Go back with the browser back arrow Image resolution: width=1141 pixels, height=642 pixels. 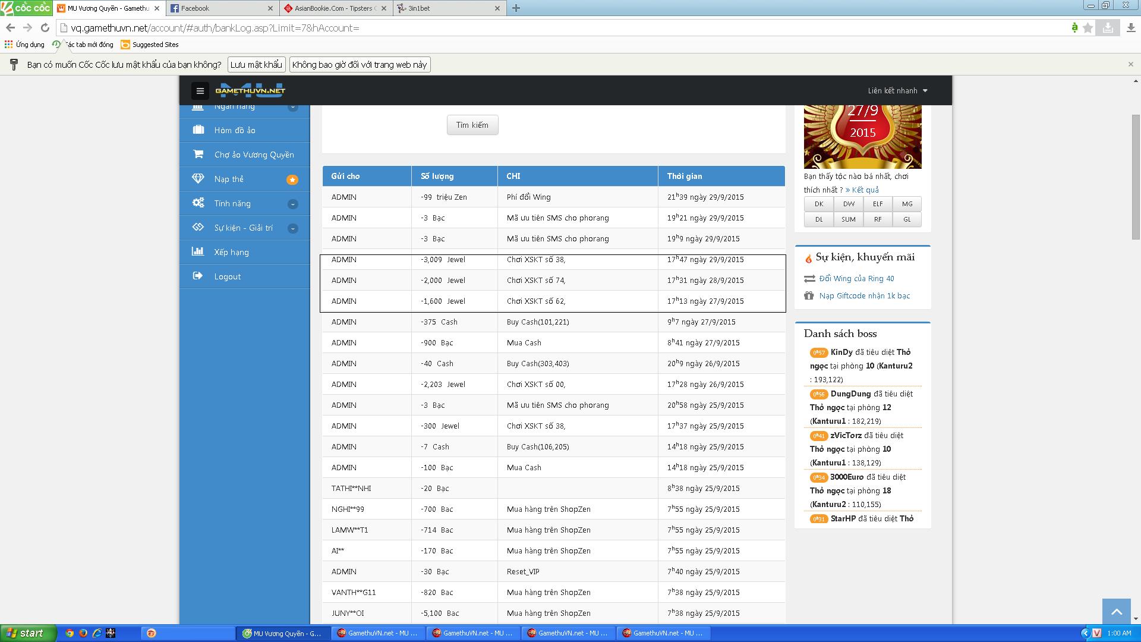pyautogui.click(x=10, y=28)
